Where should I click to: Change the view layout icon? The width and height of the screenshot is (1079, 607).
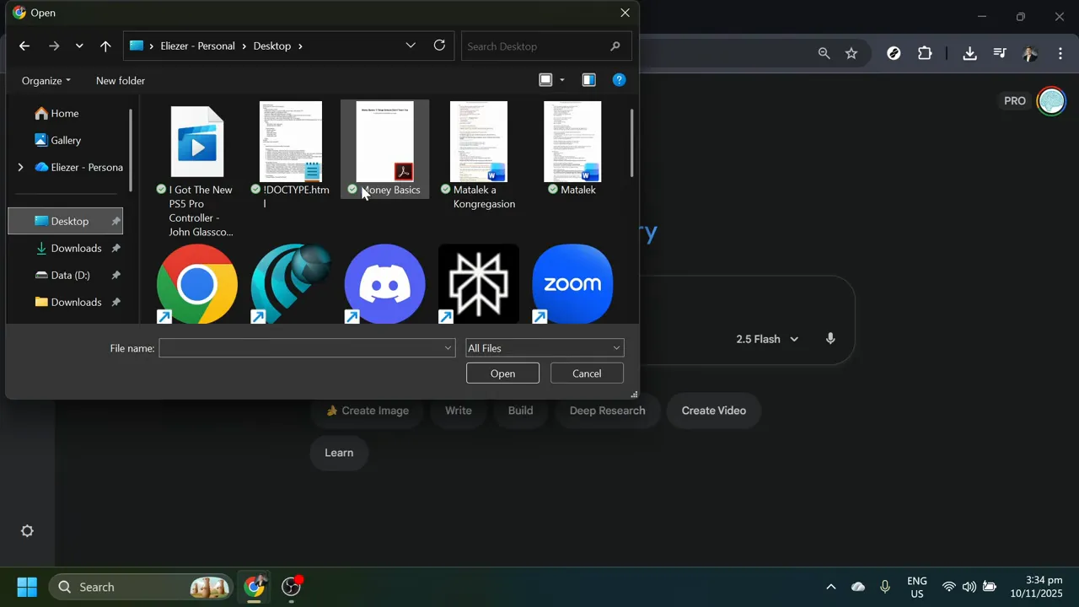tap(545, 80)
